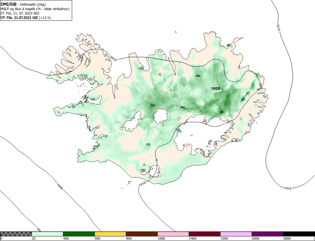
Task: Select the yellow 500–900 legend swatch
Action: click(x=110, y=234)
